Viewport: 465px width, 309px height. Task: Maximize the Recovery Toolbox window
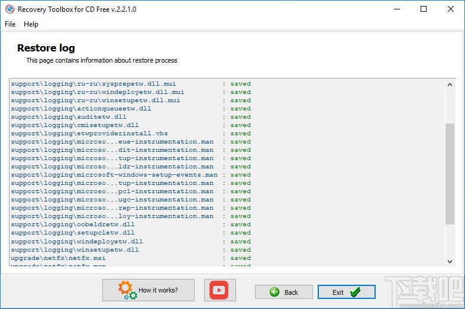[x=424, y=9]
